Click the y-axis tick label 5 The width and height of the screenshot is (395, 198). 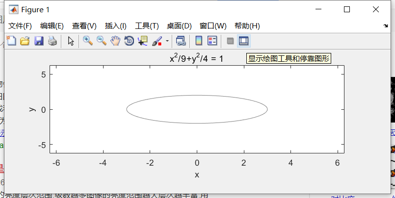click(x=44, y=74)
